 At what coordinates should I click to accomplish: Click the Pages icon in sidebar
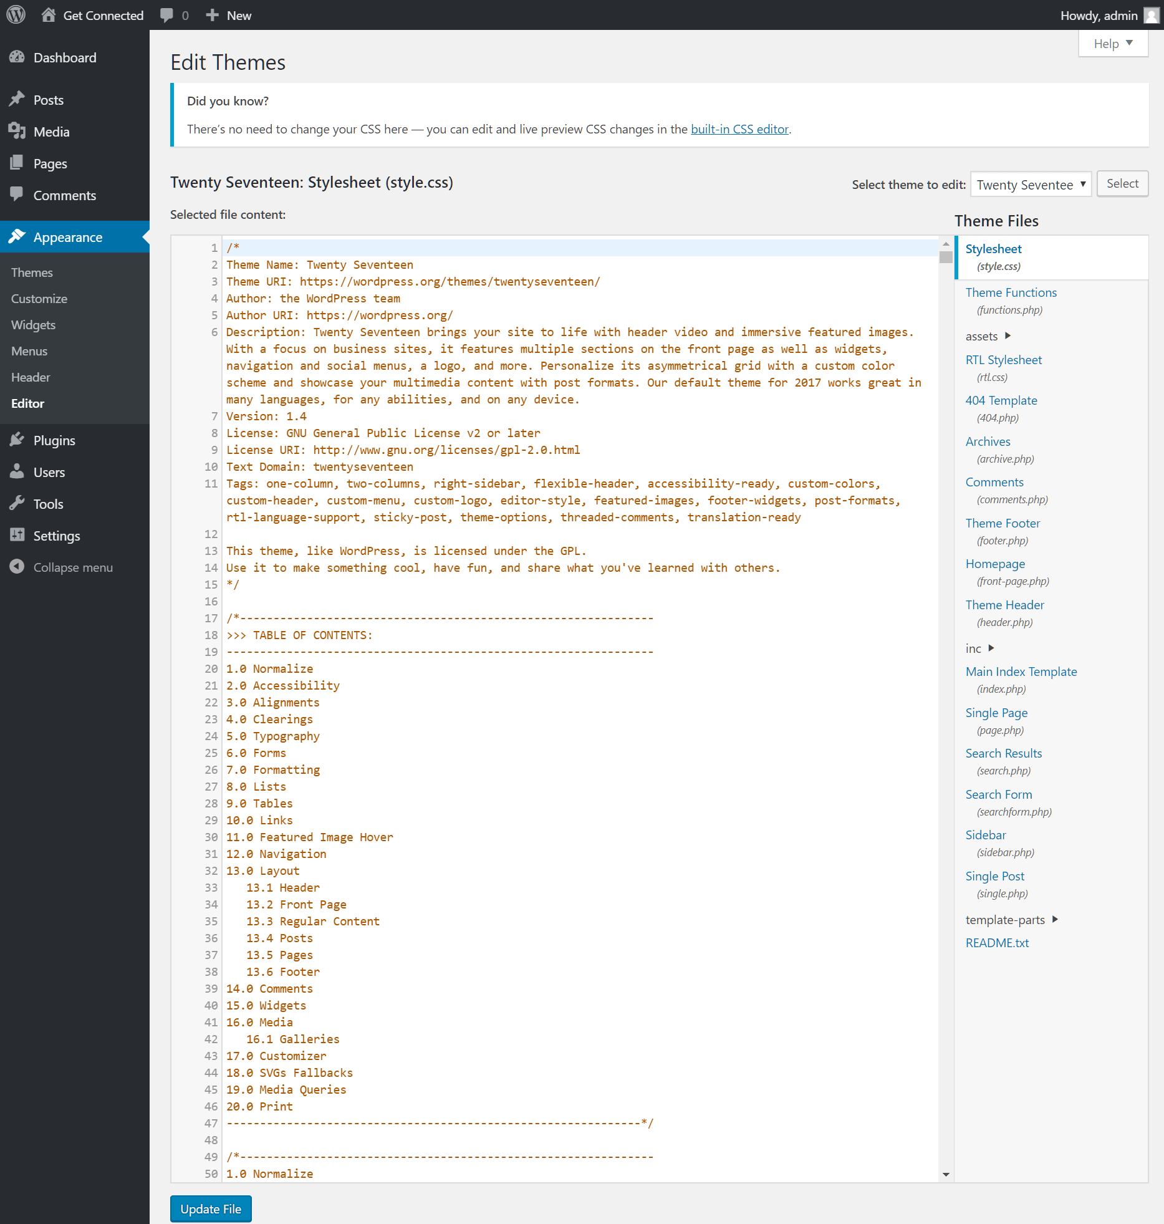click(x=17, y=163)
